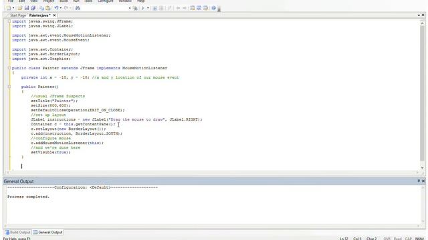The height and width of the screenshot is (240, 428).
Task: Click the Open file folder icon
Action: pyautogui.click(x=20, y=8)
